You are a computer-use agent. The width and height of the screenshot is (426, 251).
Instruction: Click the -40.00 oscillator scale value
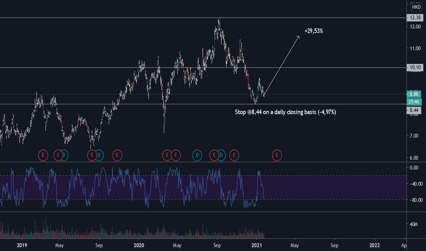point(416,184)
